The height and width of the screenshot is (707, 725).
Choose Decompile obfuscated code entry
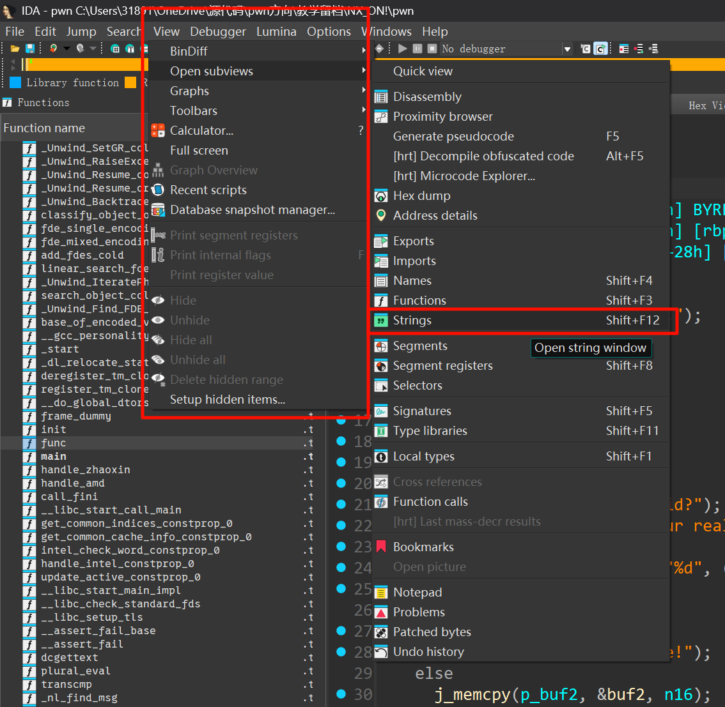pyautogui.click(x=521, y=156)
